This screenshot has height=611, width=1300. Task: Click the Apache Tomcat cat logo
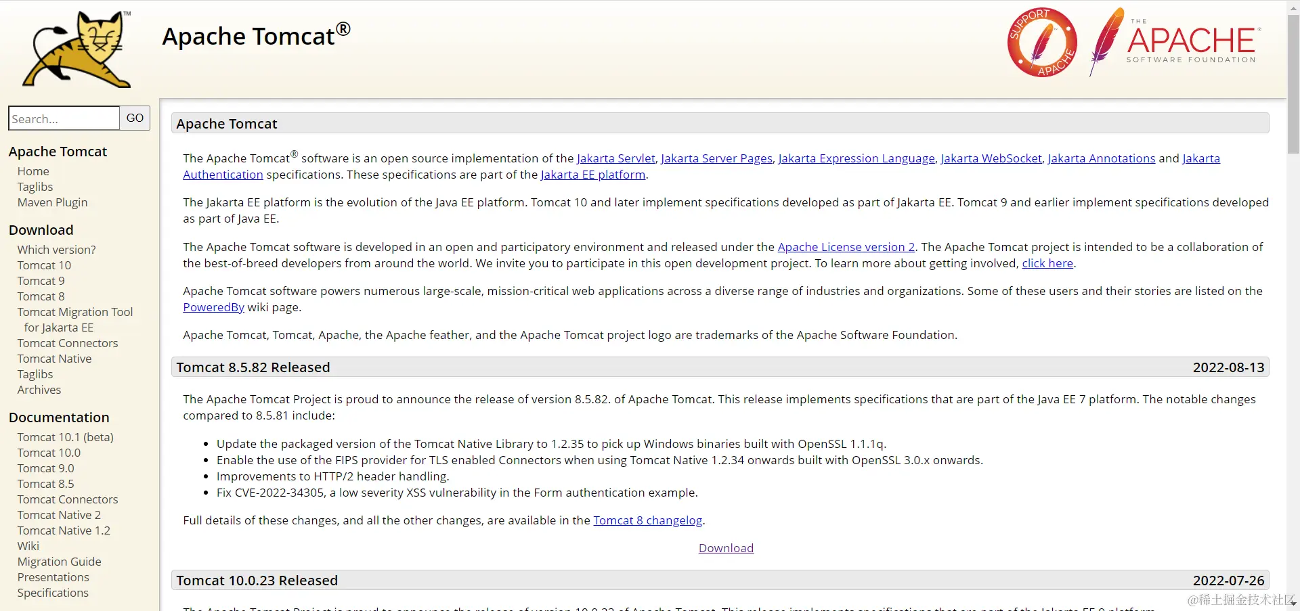coord(77,49)
